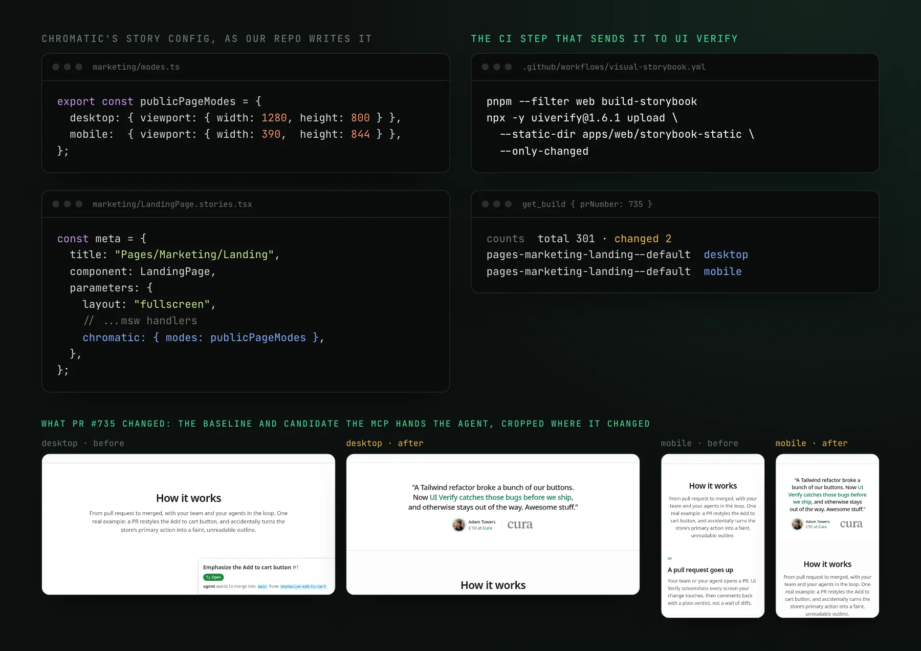The image size is (921, 651).
Task: Click the 'fullscreen' layout string
Action: point(172,304)
